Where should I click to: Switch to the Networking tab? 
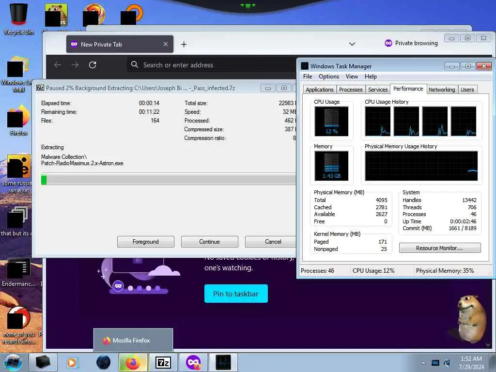tap(442, 90)
